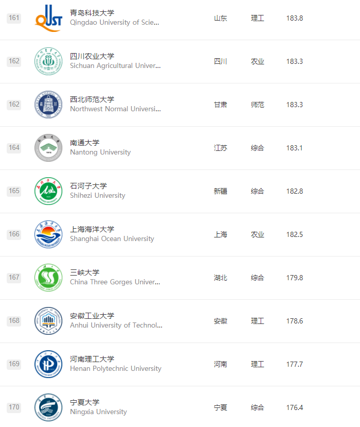Click the Northwest Normal University emblem

[x=48, y=105]
